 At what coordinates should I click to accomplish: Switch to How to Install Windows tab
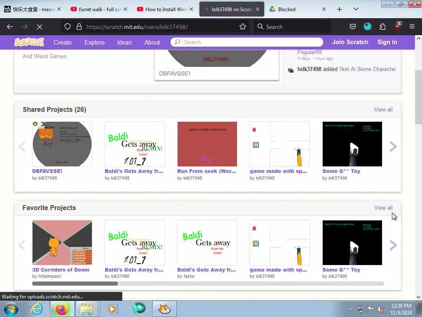165,9
